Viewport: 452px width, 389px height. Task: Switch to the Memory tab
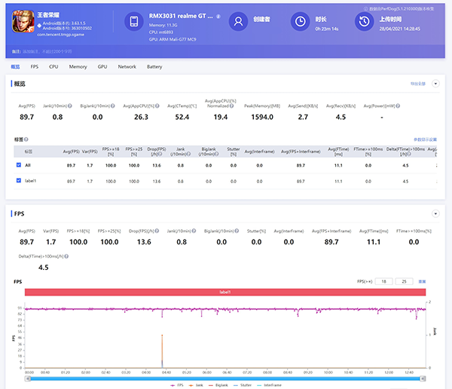(x=78, y=67)
